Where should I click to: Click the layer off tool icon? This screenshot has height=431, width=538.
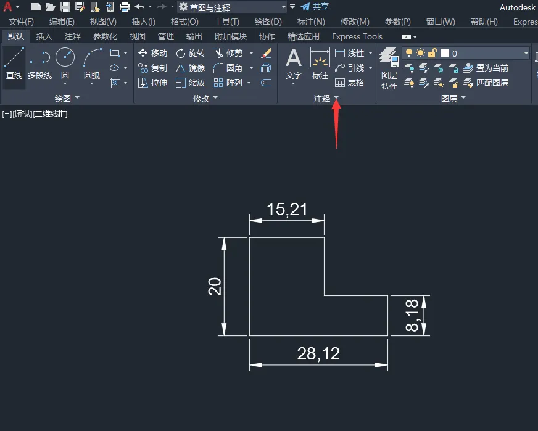pyautogui.click(x=408, y=68)
